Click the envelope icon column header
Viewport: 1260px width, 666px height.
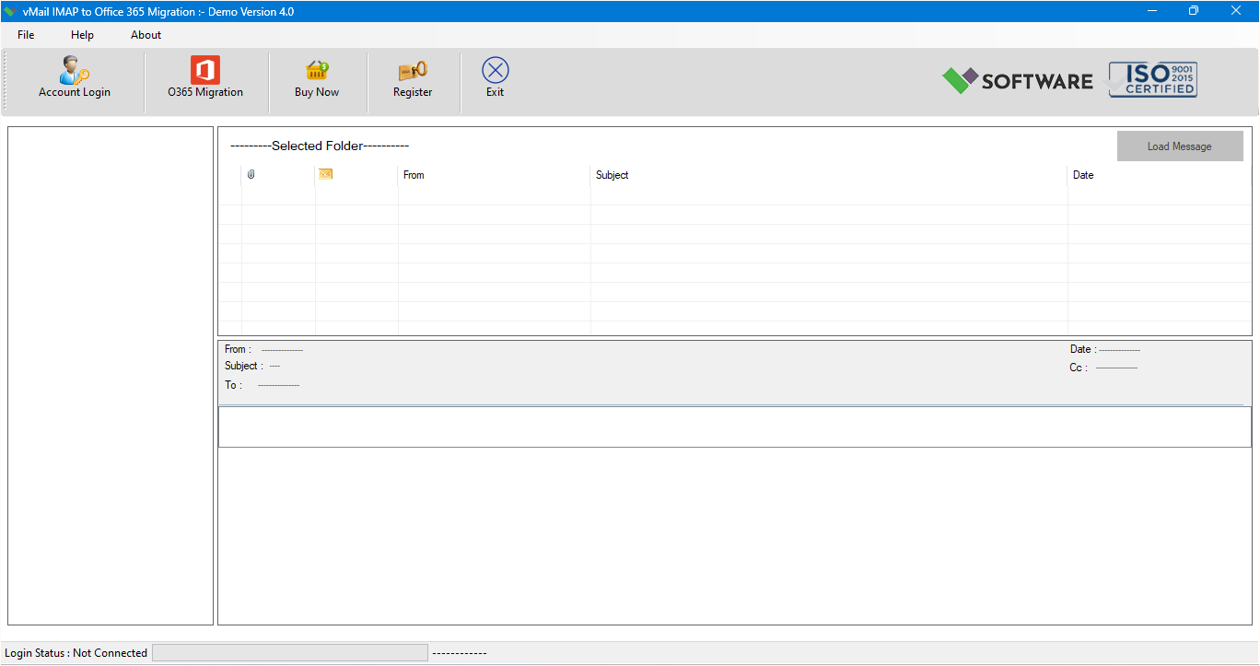(325, 174)
